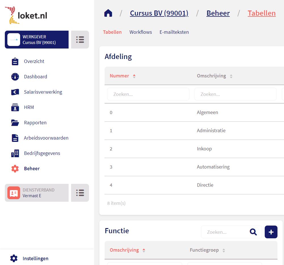Click the Rapporten folder icon

click(x=15, y=123)
